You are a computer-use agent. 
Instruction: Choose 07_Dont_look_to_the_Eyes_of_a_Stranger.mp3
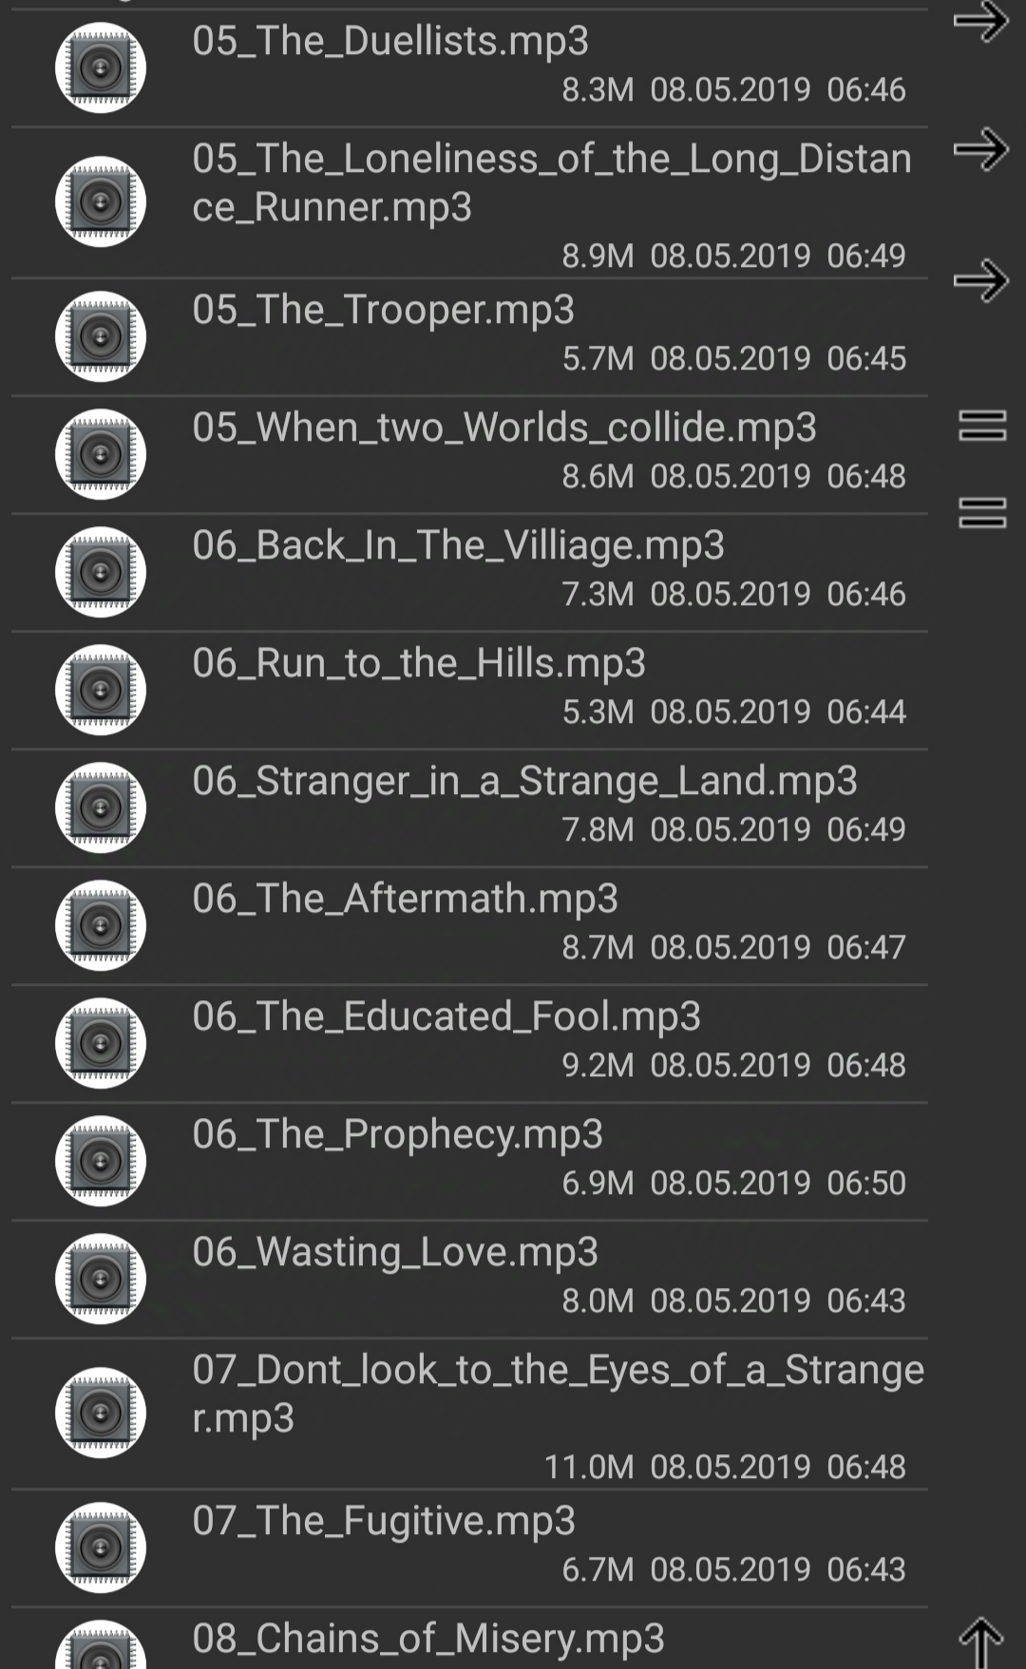point(469,1413)
